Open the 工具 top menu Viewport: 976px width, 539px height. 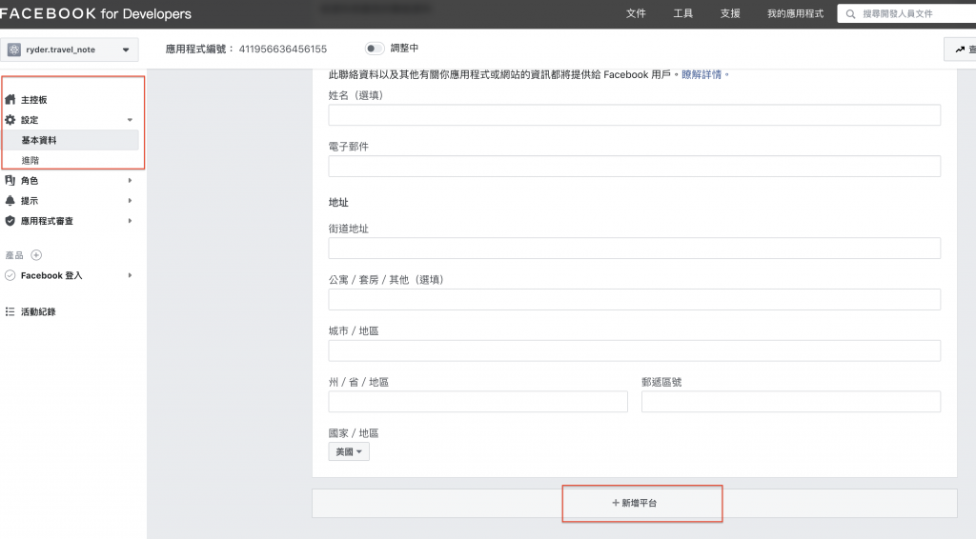click(682, 13)
